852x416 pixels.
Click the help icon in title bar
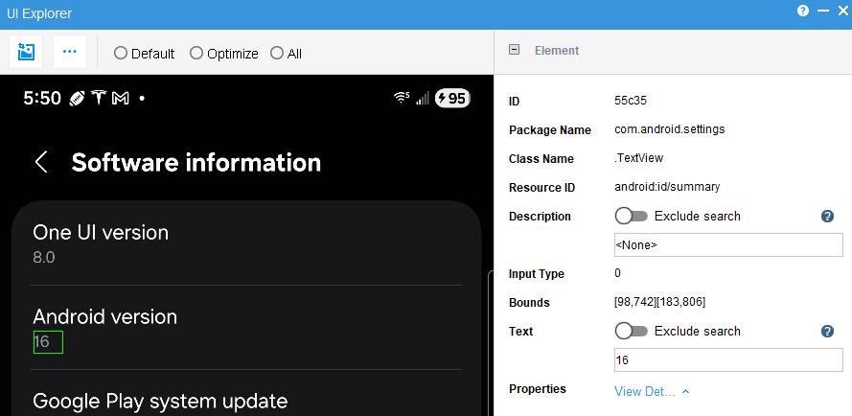[x=803, y=11]
